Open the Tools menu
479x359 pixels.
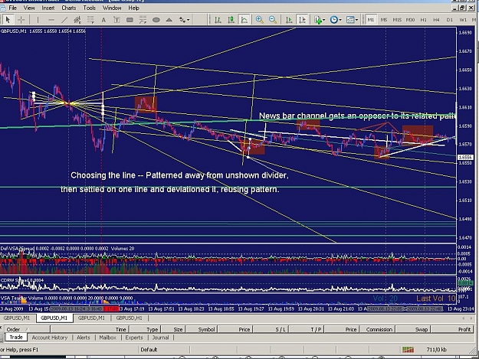(90, 8)
